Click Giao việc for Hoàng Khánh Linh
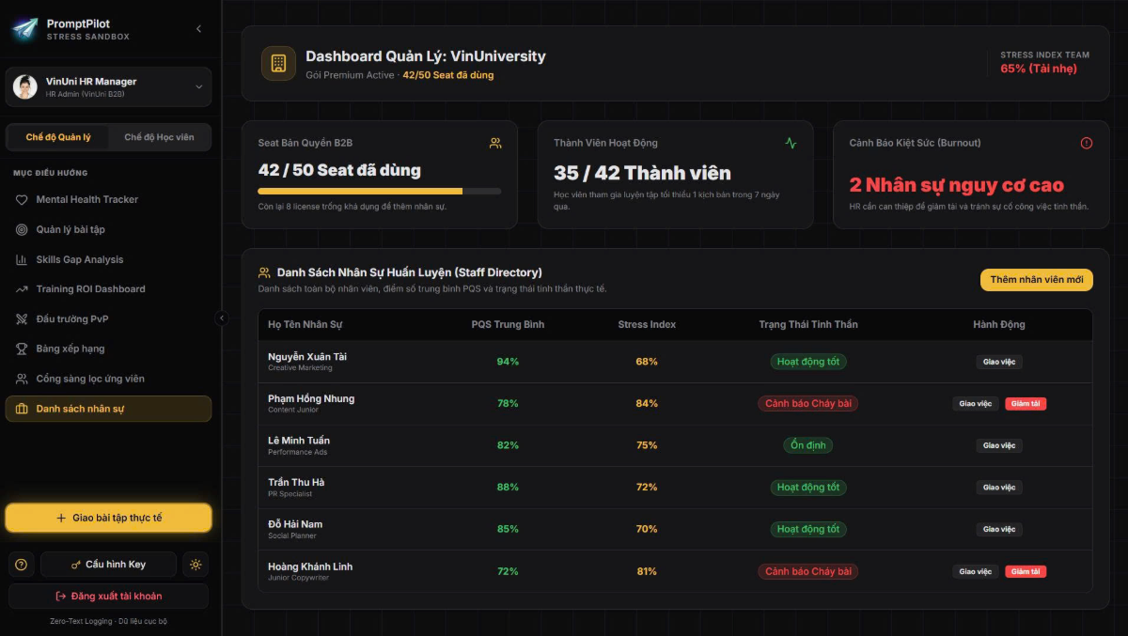Screen dimensions: 1128x636 tap(975, 571)
